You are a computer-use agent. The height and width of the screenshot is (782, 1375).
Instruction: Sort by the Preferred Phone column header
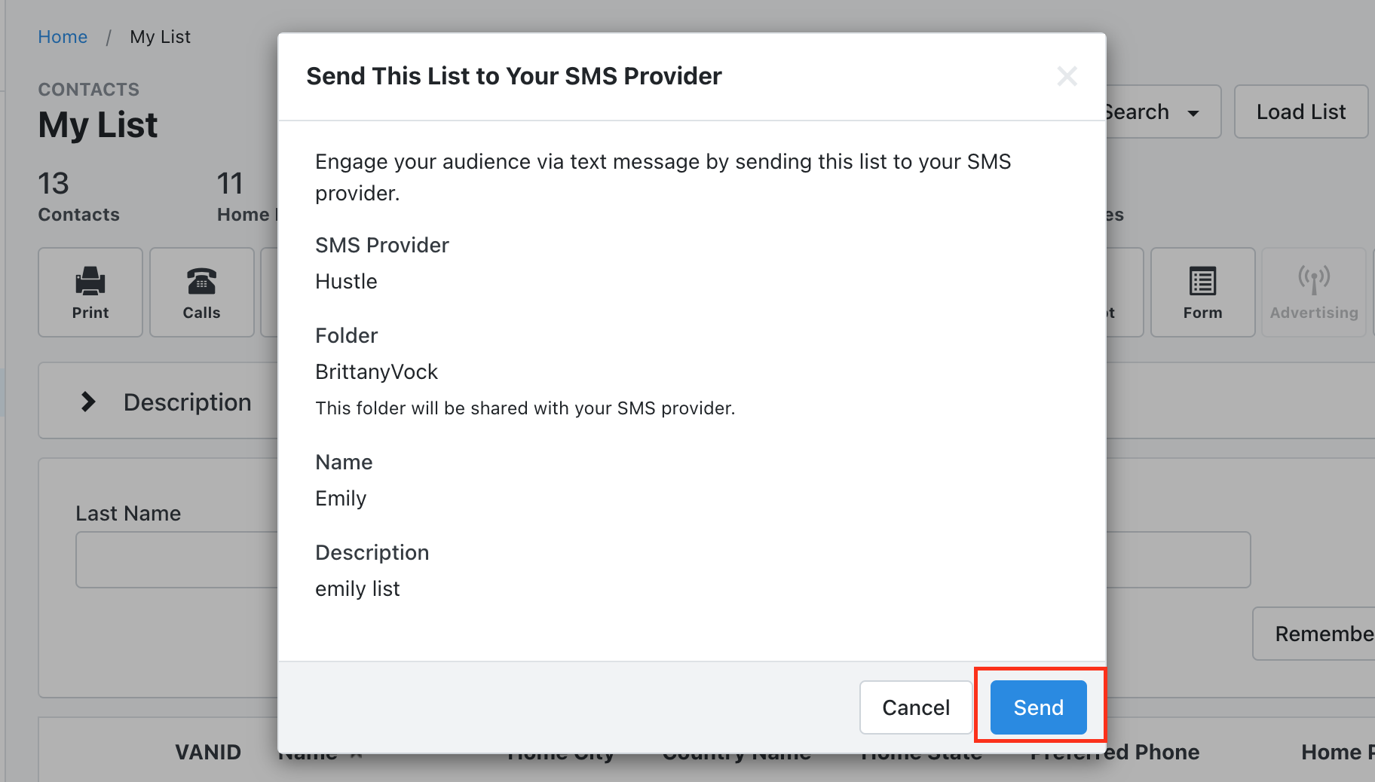click(x=1115, y=752)
